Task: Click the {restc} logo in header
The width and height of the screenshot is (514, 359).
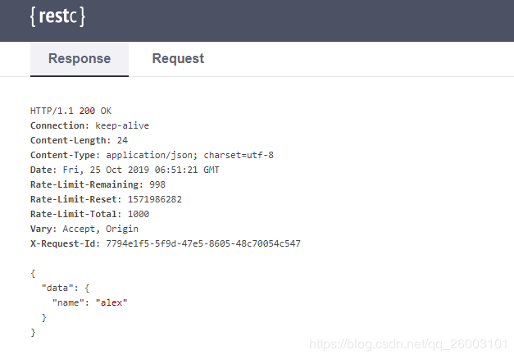Action: [57, 16]
